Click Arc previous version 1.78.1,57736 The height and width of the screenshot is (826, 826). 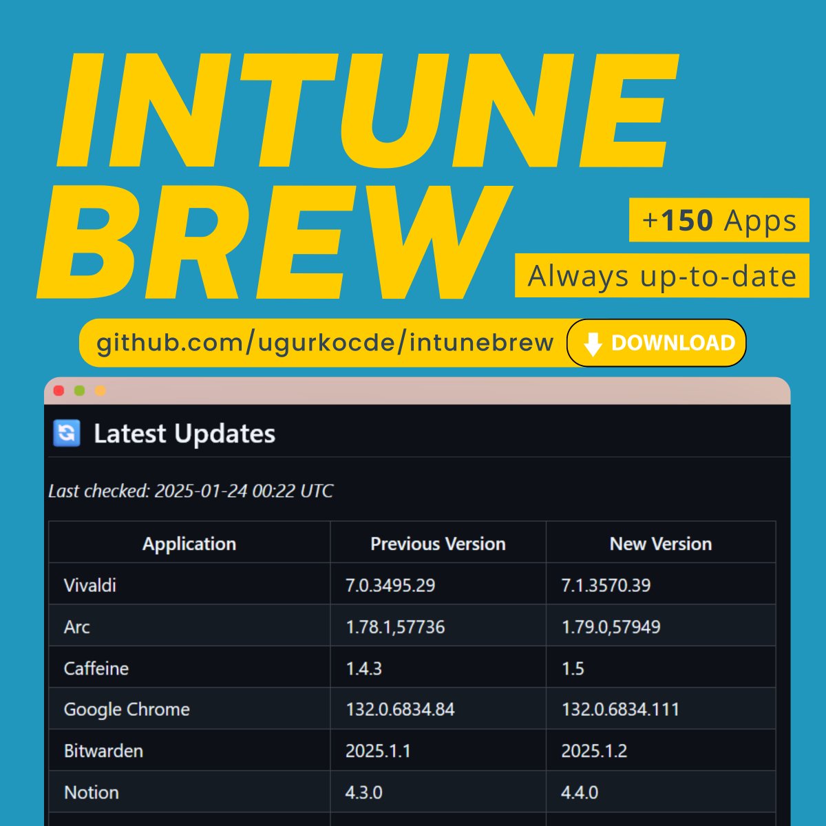[395, 627]
